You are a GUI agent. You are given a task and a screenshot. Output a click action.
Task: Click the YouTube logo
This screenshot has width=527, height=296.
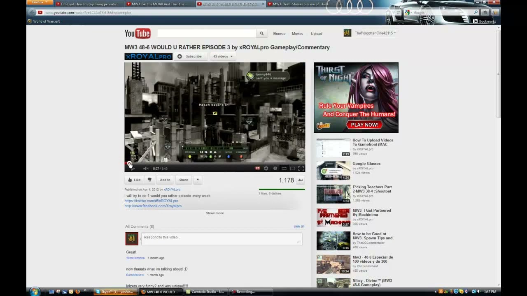[138, 33]
